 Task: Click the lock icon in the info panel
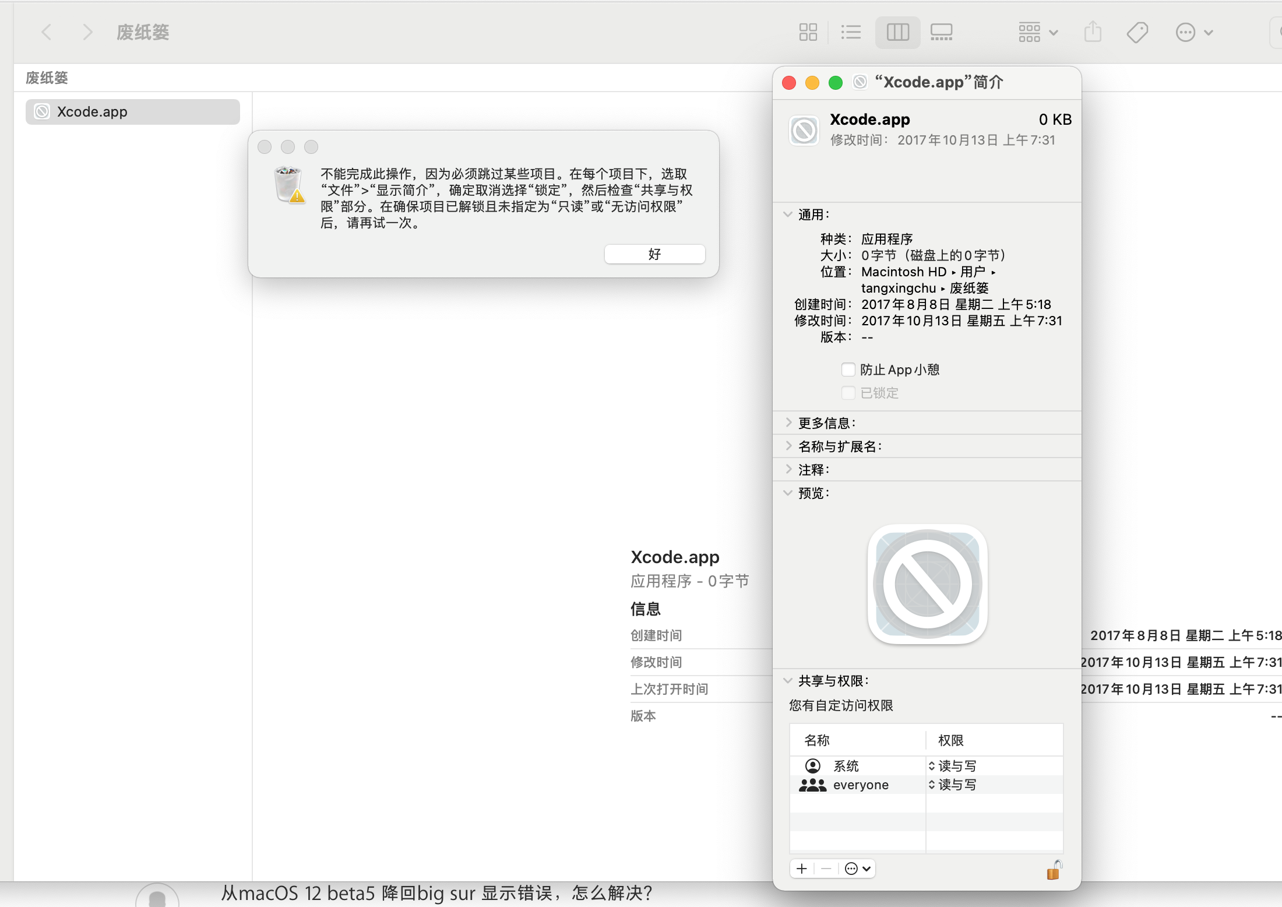[1054, 870]
